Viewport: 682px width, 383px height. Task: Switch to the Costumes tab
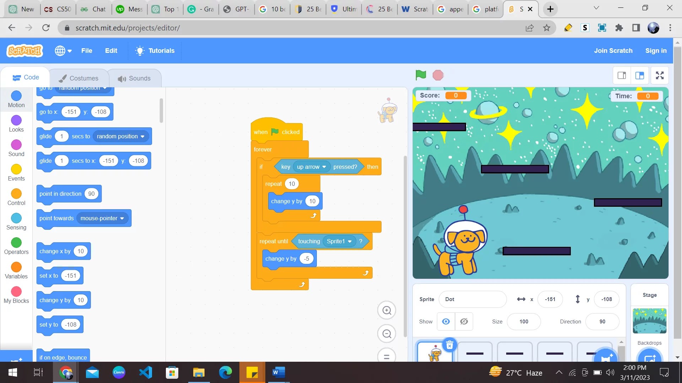click(79, 78)
